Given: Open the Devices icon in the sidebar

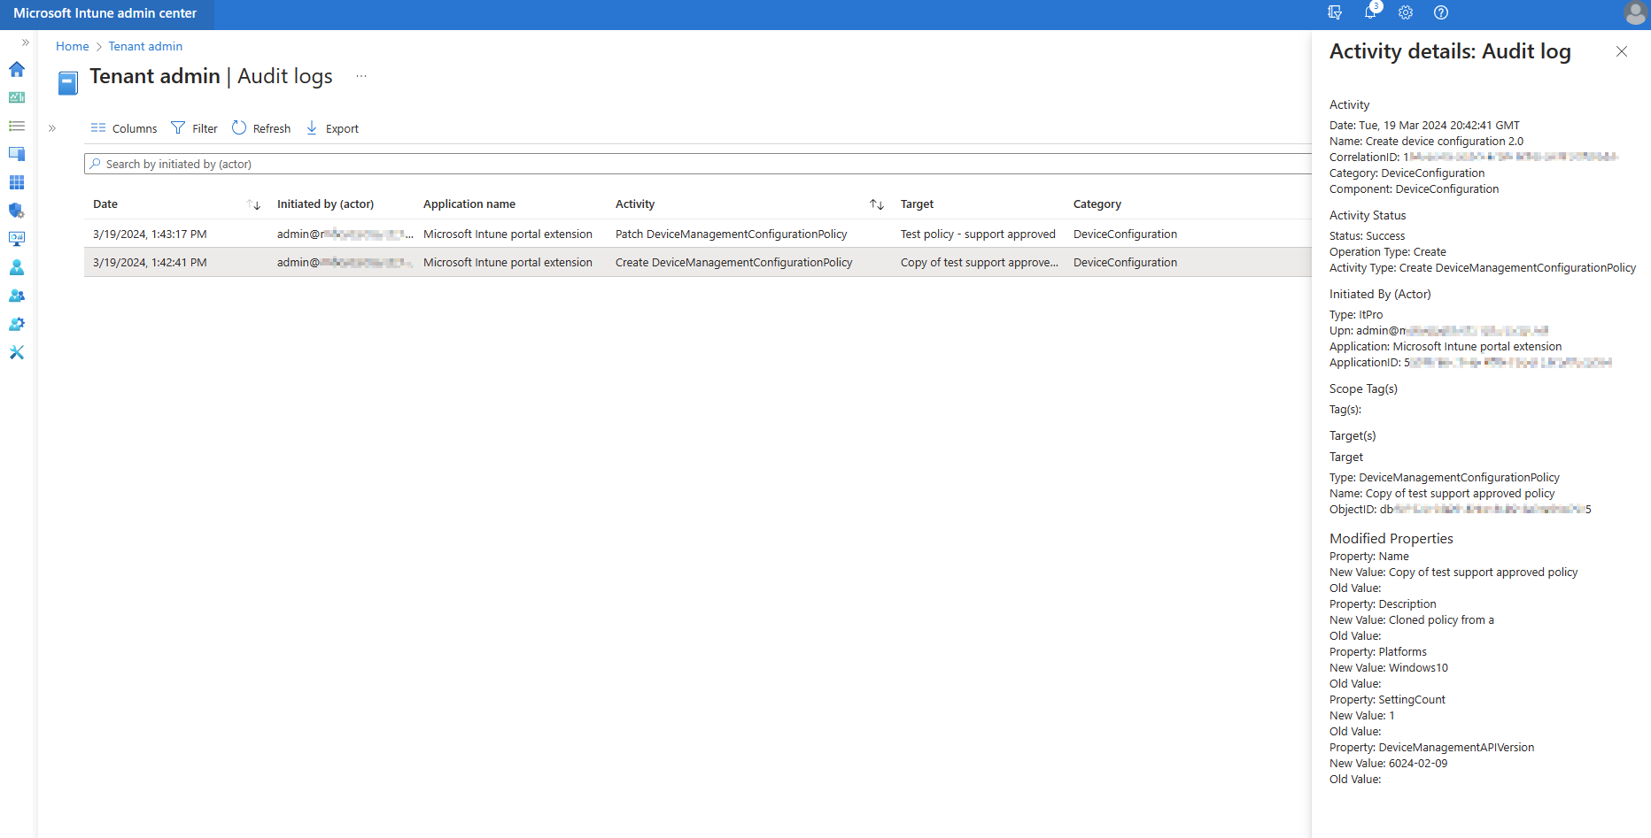Looking at the screenshot, I should (17, 154).
